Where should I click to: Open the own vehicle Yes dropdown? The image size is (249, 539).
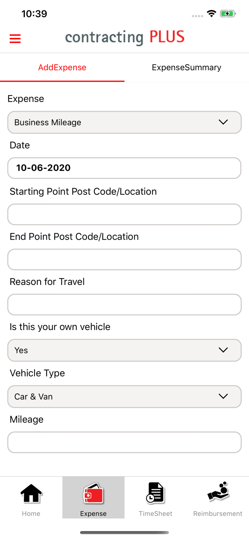[x=124, y=350]
